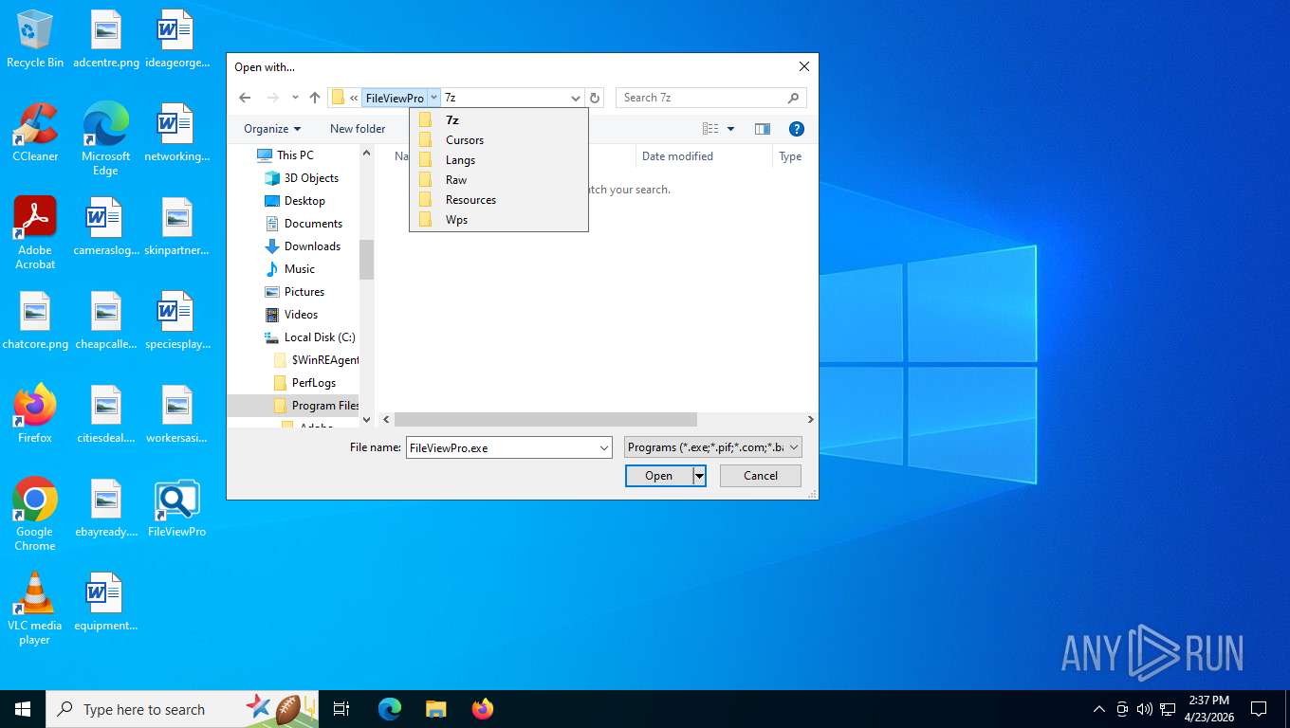Click the New folder button
Image resolution: width=1290 pixels, height=728 pixels.
(x=358, y=129)
